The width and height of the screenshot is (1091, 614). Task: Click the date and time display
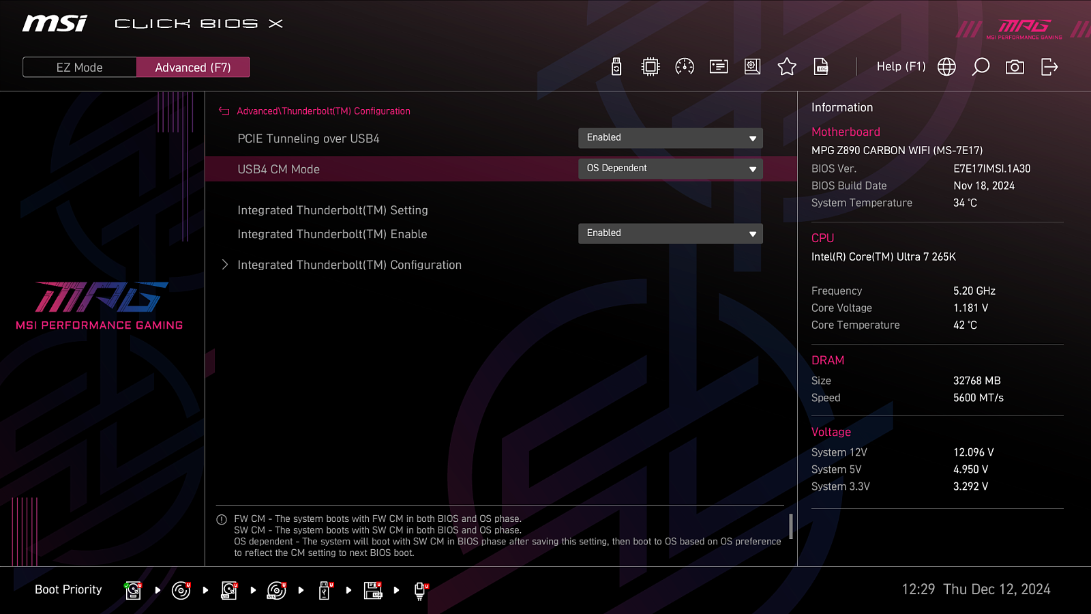coord(976,589)
